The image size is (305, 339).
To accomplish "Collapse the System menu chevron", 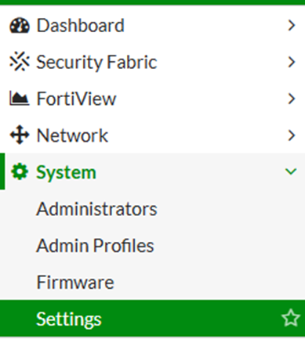I will (x=291, y=171).
